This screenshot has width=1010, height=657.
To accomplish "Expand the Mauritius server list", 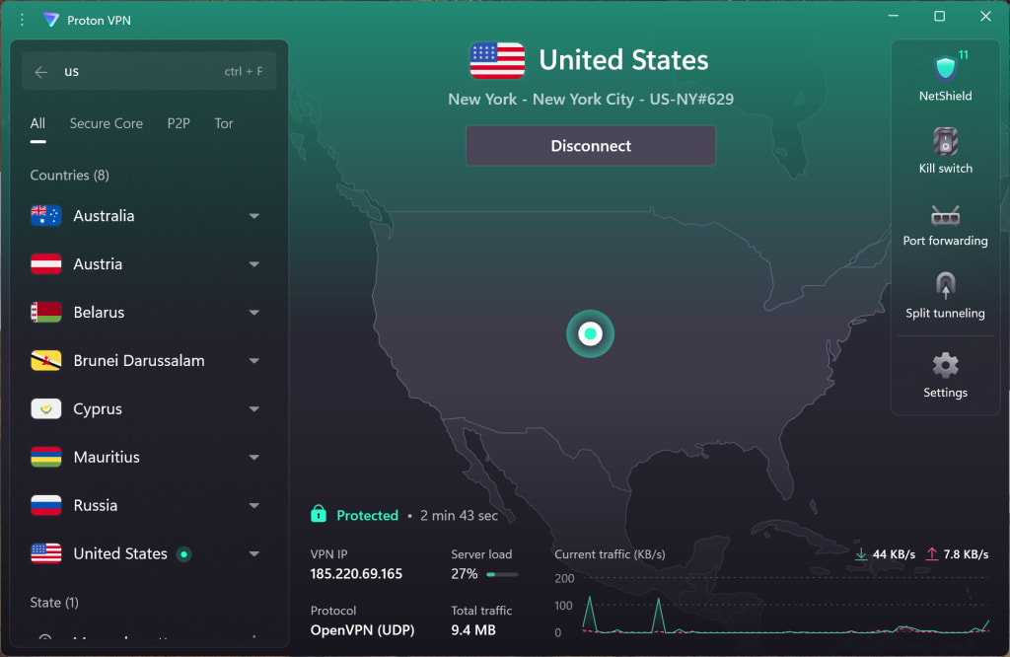I will pyautogui.click(x=254, y=458).
